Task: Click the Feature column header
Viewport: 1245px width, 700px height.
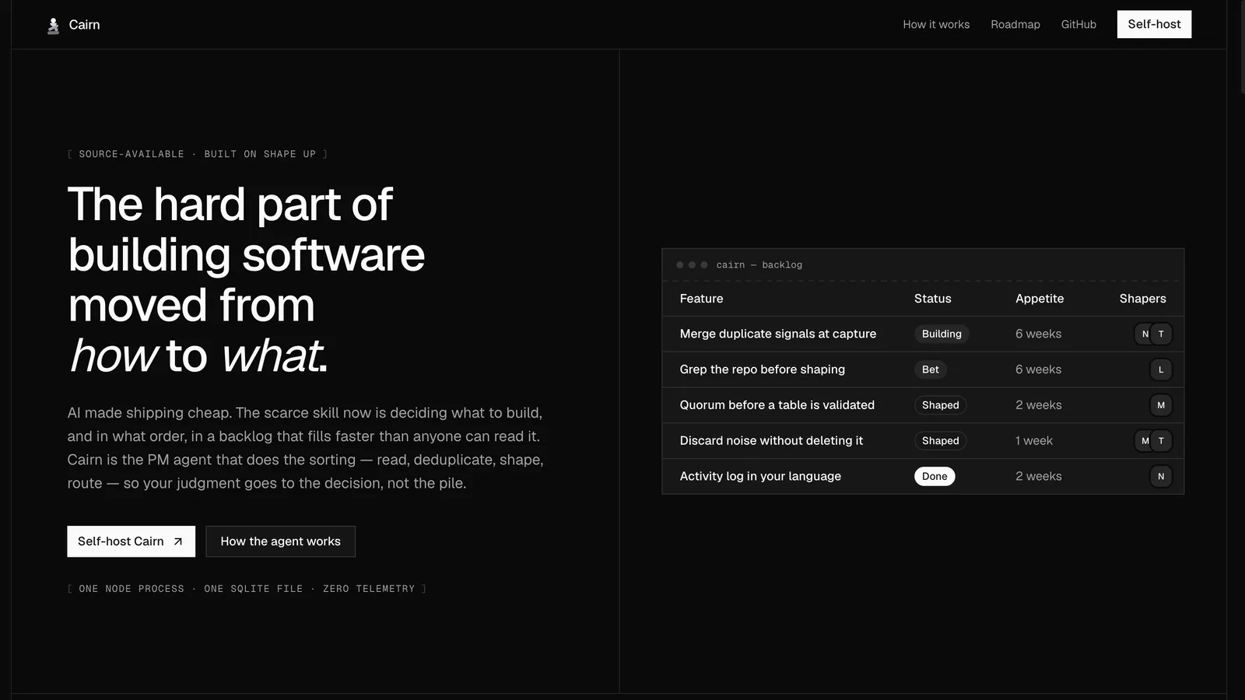Action: pyautogui.click(x=701, y=299)
